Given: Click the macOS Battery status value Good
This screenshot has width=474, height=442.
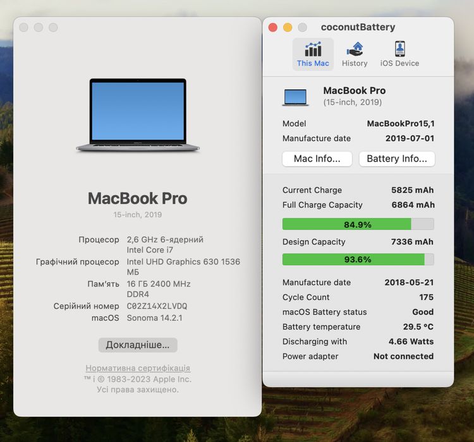Looking at the screenshot, I should pos(423,312).
